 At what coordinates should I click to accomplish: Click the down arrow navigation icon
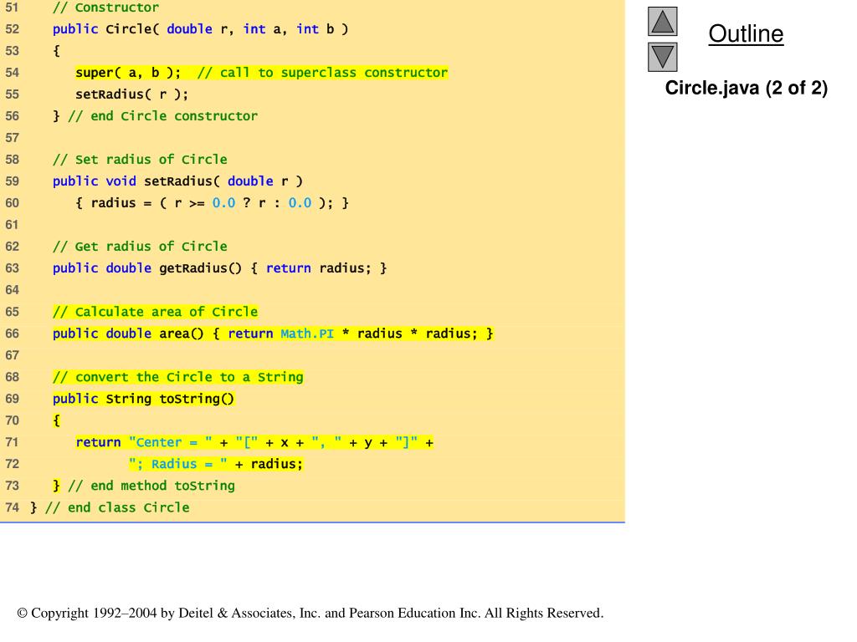(x=663, y=57)
